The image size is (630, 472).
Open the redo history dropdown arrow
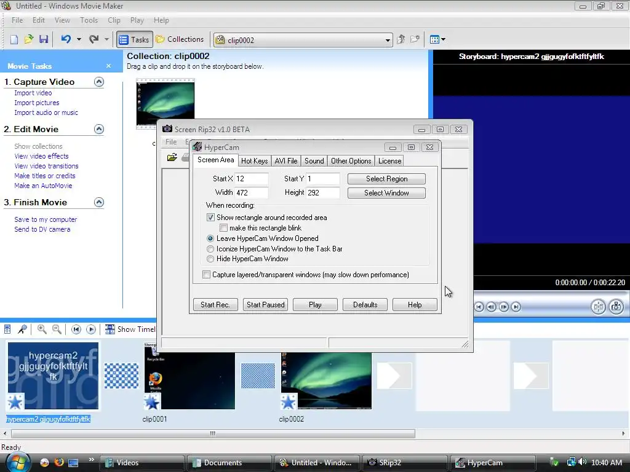coord(106,39)
